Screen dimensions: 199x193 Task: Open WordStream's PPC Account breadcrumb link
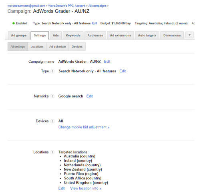66,6
